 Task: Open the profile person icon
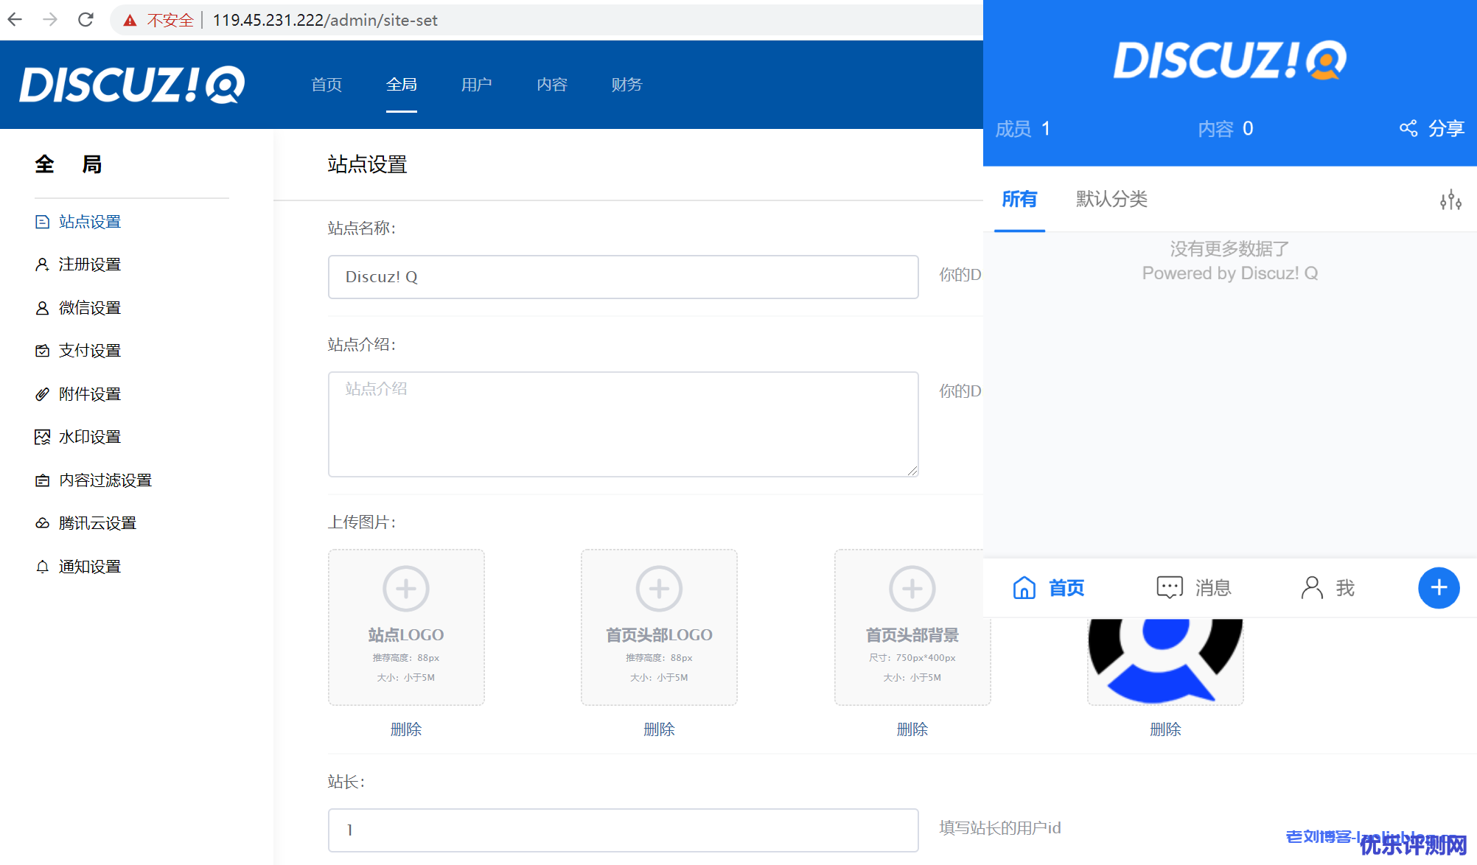pyautogui.click(x=1312, y=587)
